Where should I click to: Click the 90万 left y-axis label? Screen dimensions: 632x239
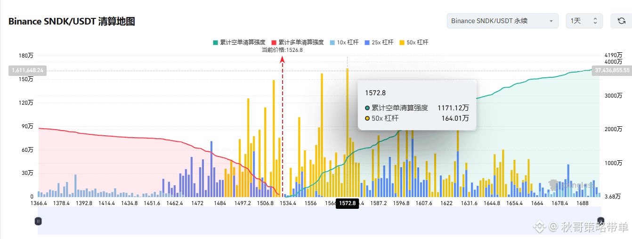tap(27, 126)
